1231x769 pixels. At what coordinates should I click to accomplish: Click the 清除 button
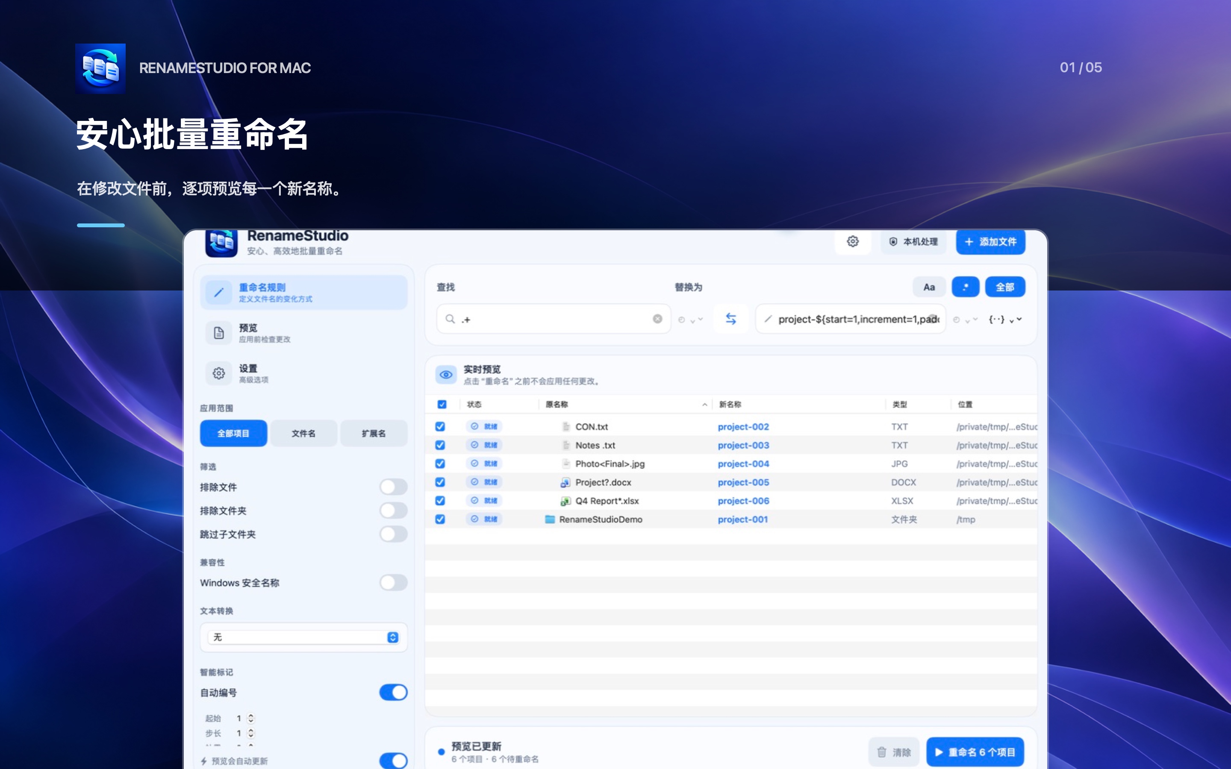tap(894, 752)
